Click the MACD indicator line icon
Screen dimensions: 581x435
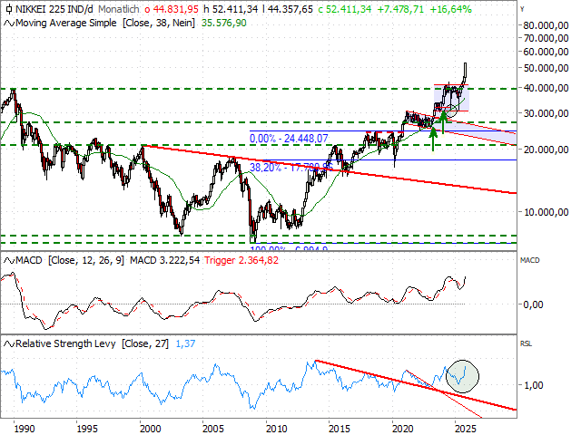[x=9, y=261]
